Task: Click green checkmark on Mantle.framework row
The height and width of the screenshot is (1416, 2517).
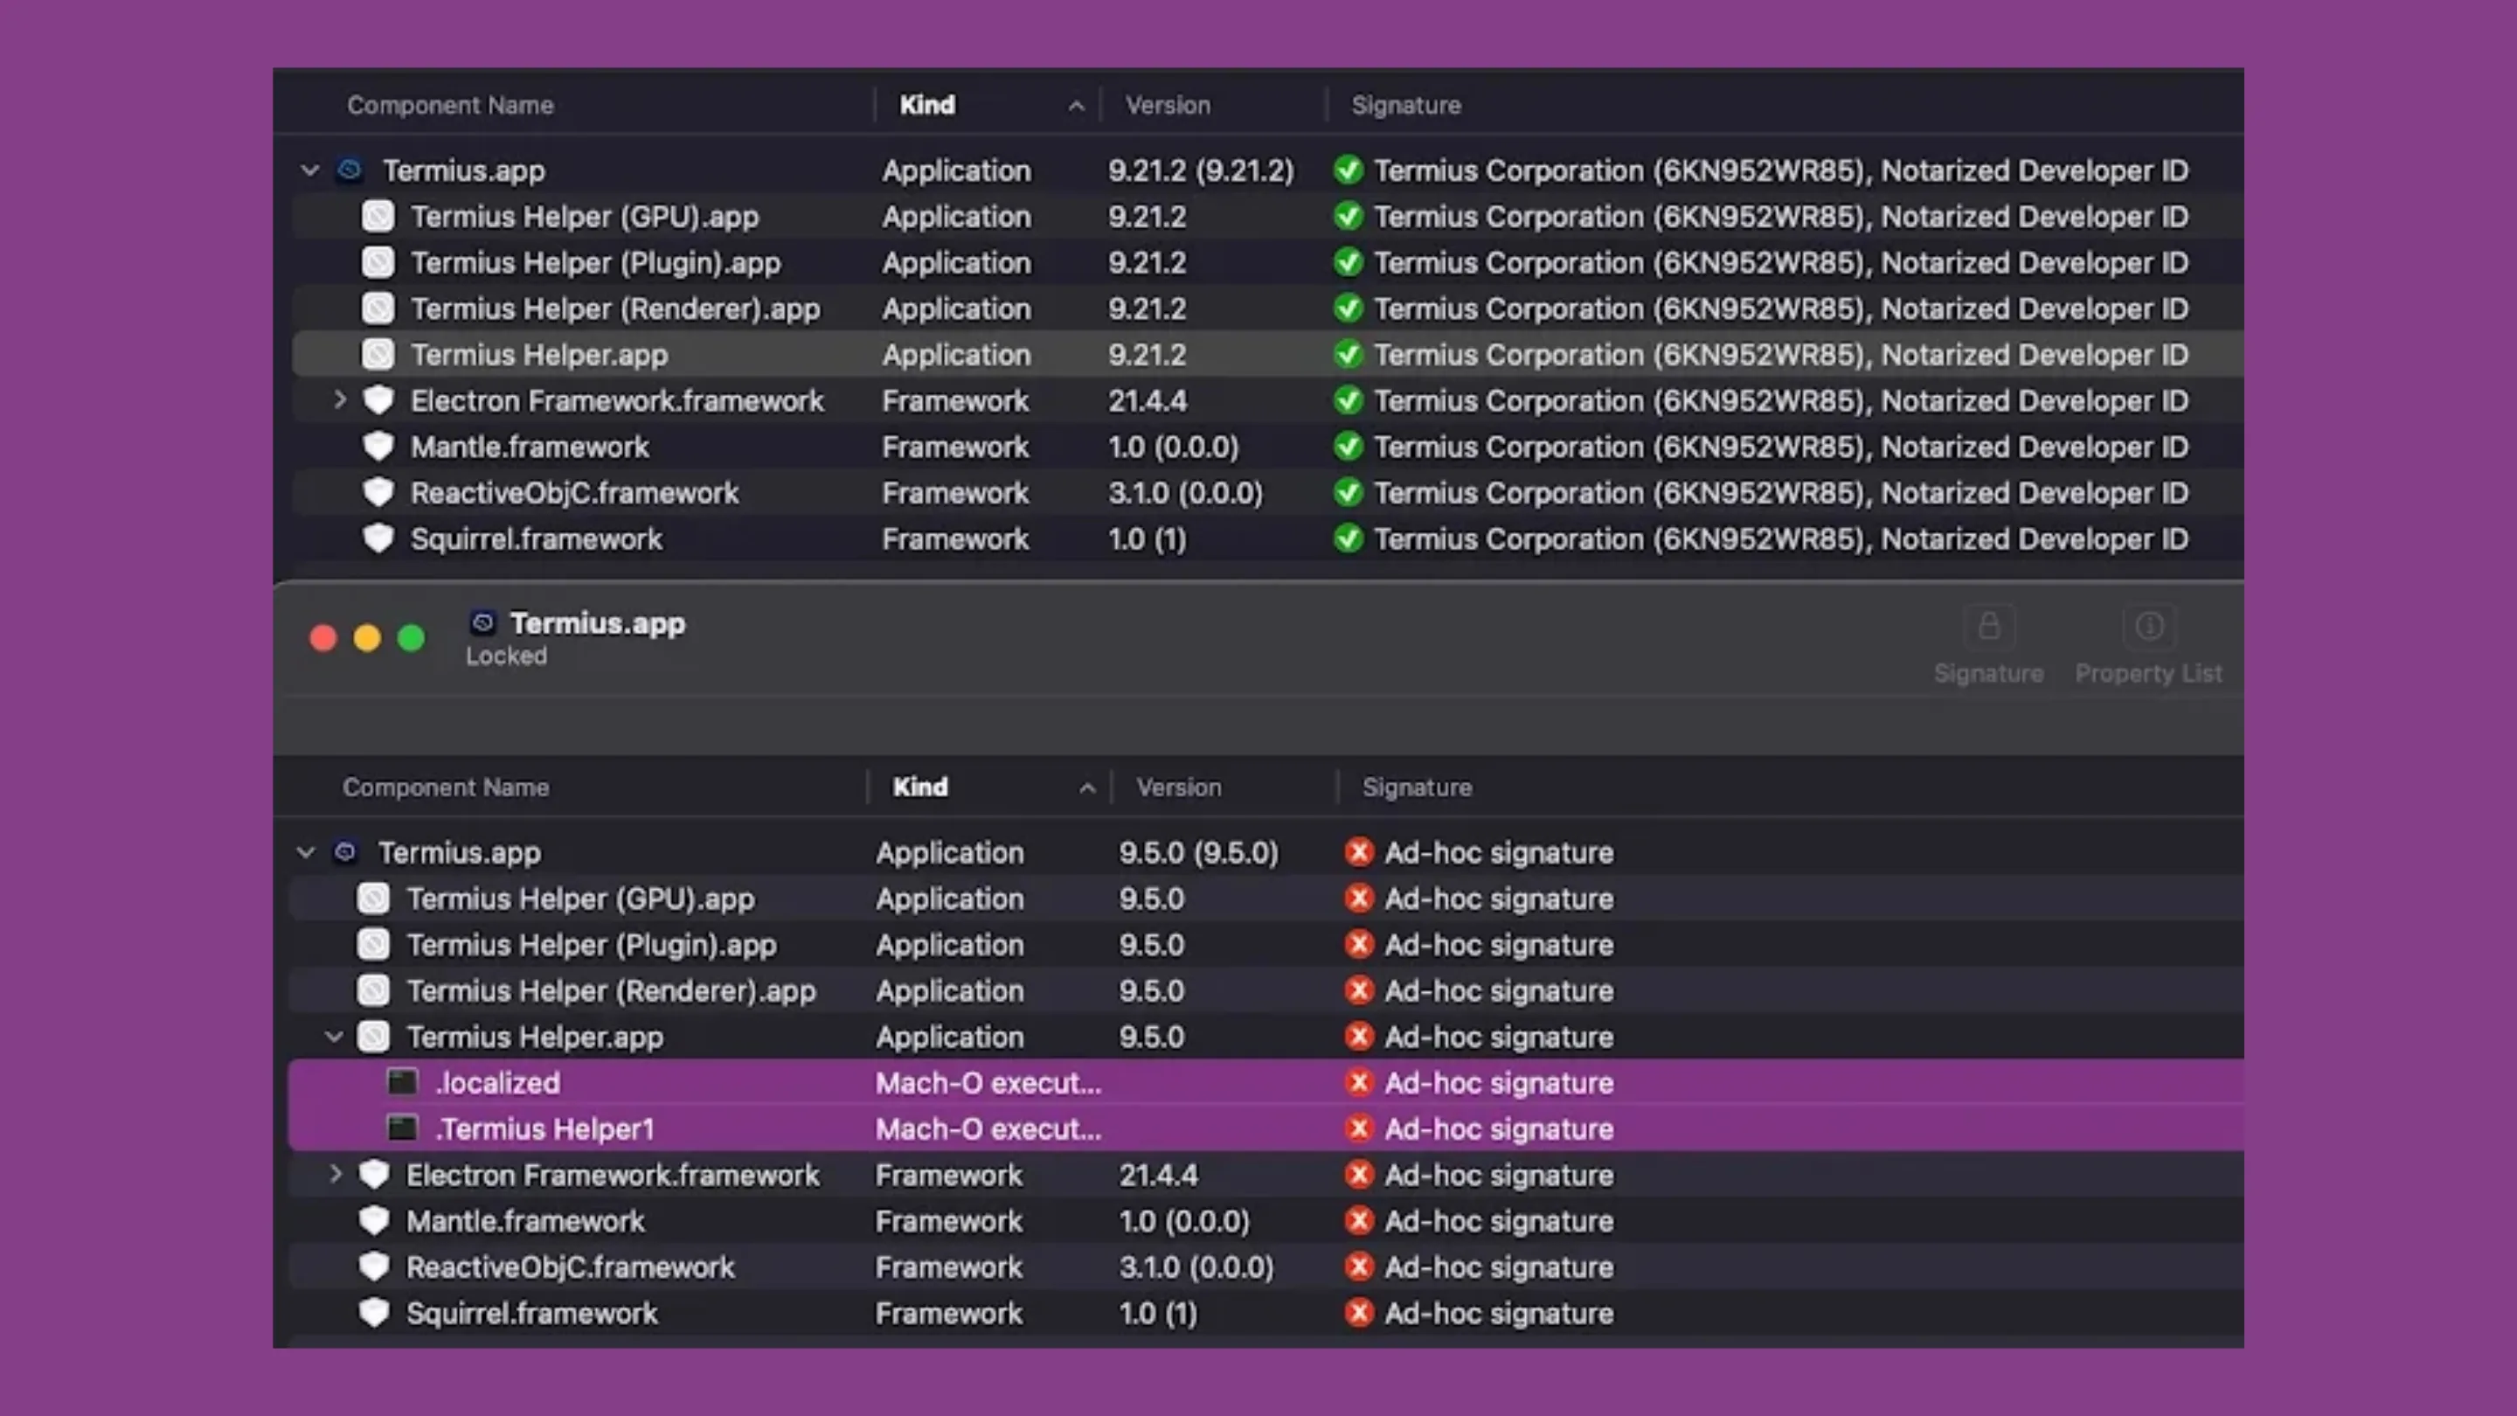Action: point(1349,447)
